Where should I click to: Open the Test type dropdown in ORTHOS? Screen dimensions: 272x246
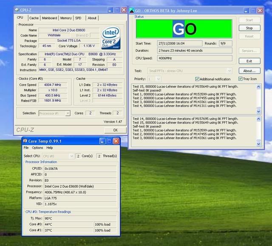[x=229, y=71]
